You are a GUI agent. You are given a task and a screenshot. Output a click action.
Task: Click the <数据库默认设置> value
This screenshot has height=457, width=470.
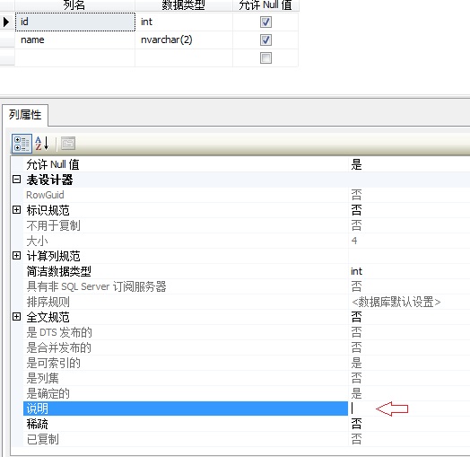coord(396,302)
